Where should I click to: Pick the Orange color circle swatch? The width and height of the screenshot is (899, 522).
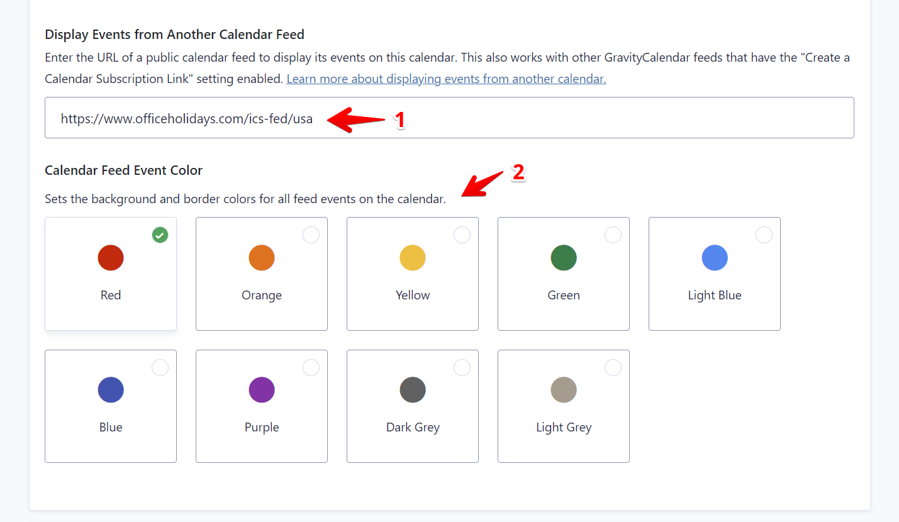point(262,258)
